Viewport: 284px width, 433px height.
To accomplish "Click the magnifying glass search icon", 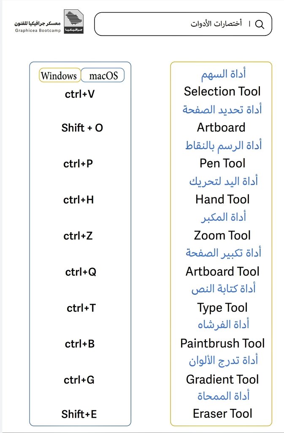I will (260, 24).
